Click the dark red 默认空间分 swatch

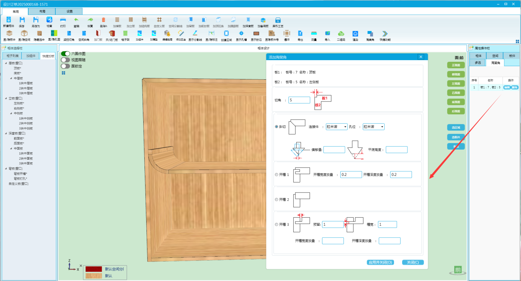[94, 269]
